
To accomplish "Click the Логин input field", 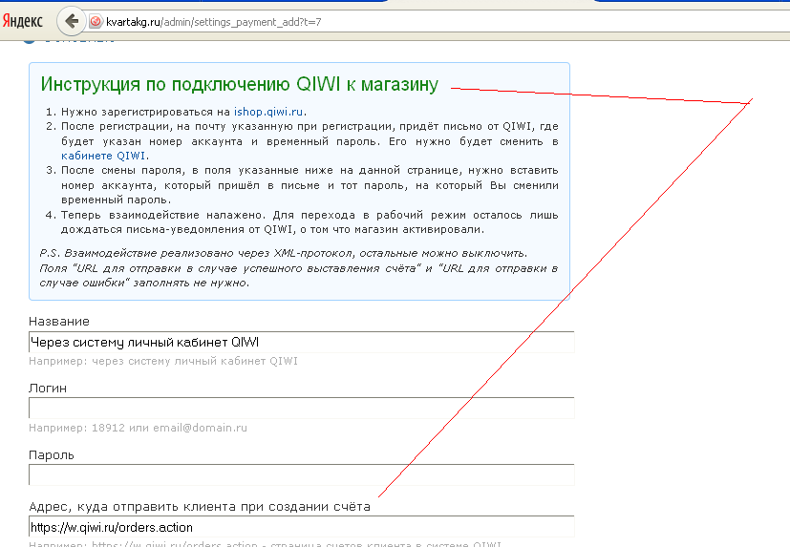I will pos(301,409).
